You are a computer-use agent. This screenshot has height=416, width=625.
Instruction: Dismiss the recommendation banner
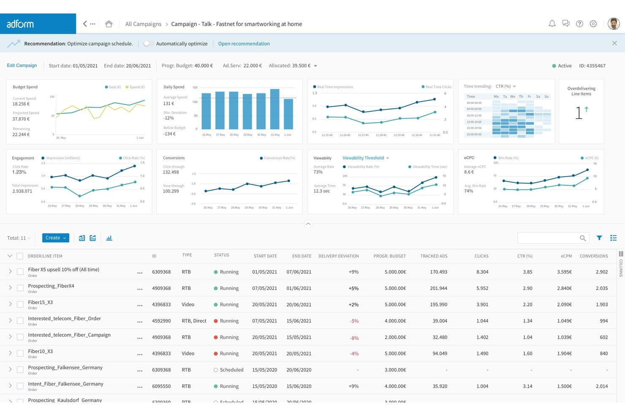point(614,43)
